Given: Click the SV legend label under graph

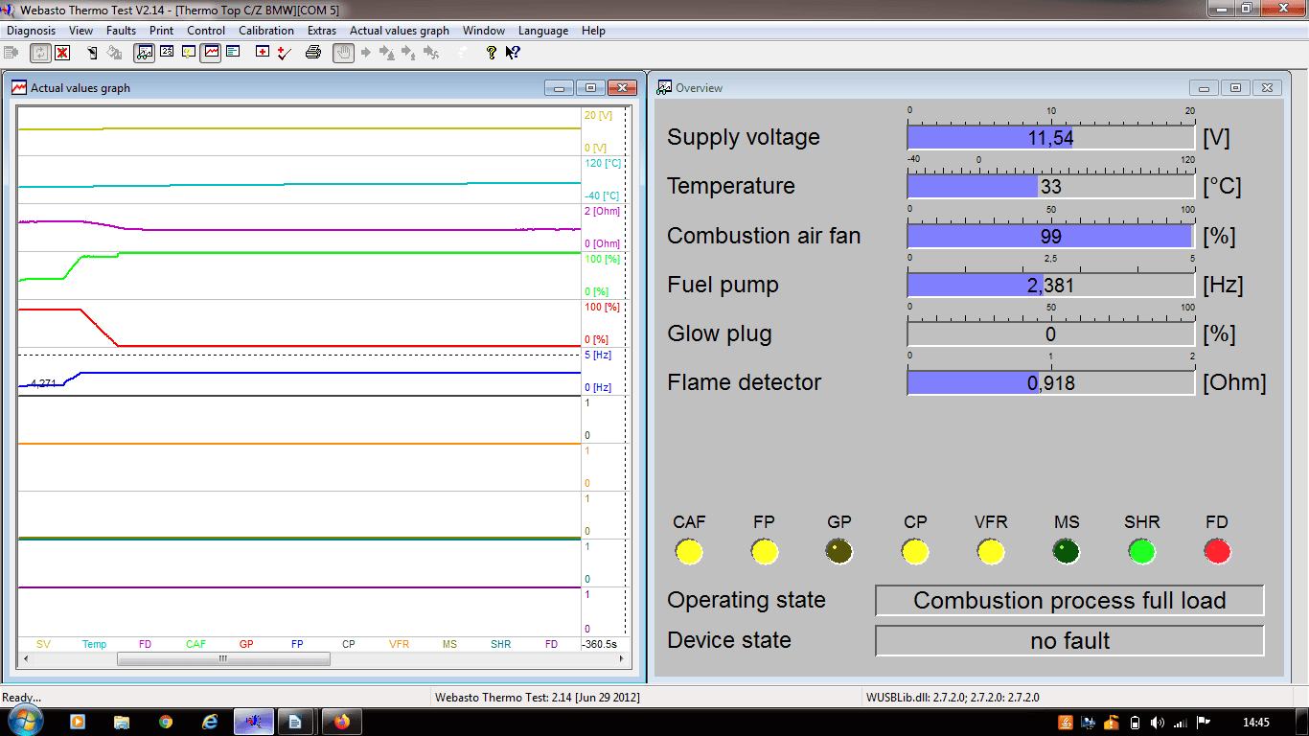Looking at the screenshot, I should (43, 644).
